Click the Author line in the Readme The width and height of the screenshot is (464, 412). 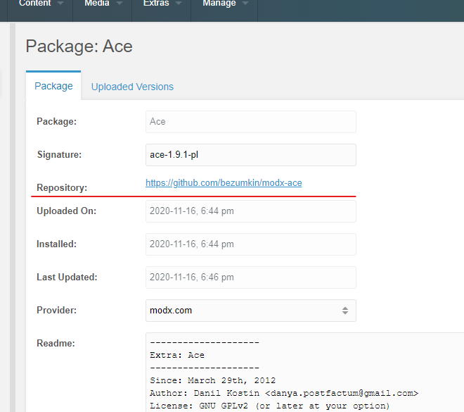coord(284,393)
